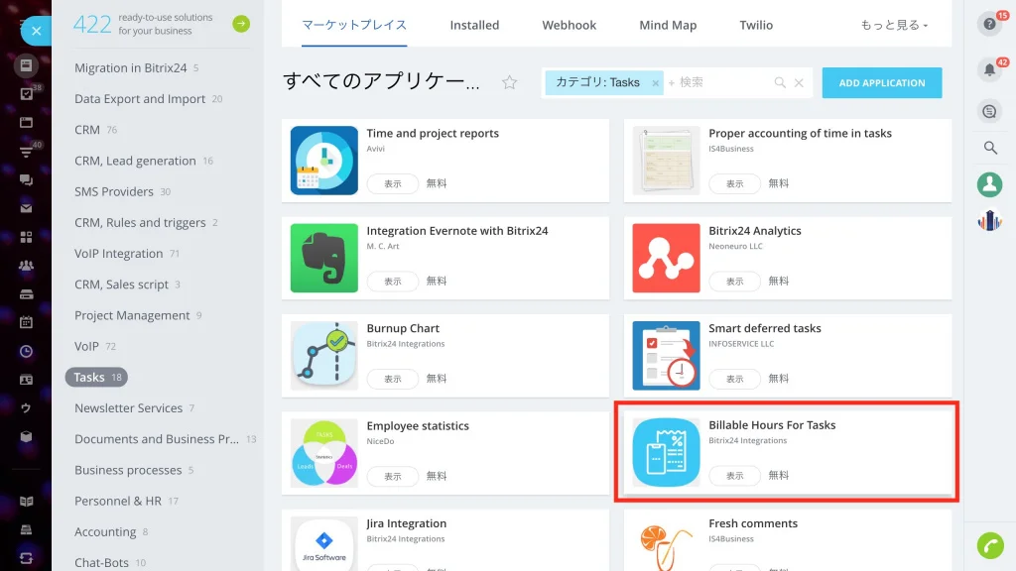The height and width of the screenshot is (571, 1016).
Task: Open the Fresh comments app title
Action: point(753,523)
